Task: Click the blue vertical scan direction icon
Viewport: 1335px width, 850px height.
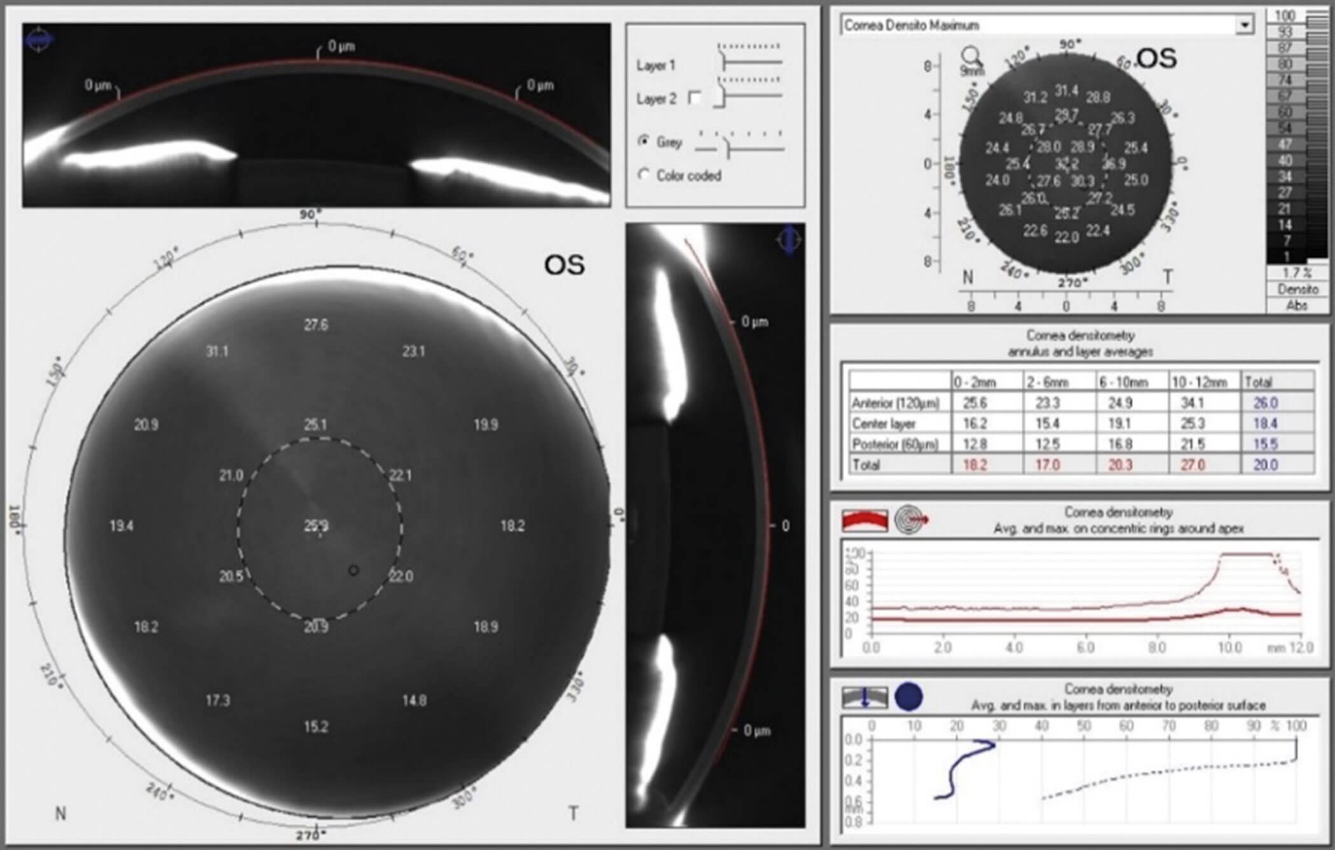Action: (789, 240)
